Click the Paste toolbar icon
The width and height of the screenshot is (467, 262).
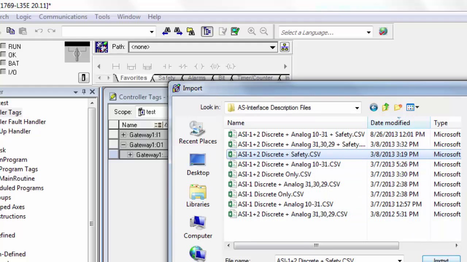tap(23, 31)
